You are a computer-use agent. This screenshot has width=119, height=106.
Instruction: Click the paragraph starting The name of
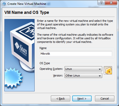click(x=75, y=38)
